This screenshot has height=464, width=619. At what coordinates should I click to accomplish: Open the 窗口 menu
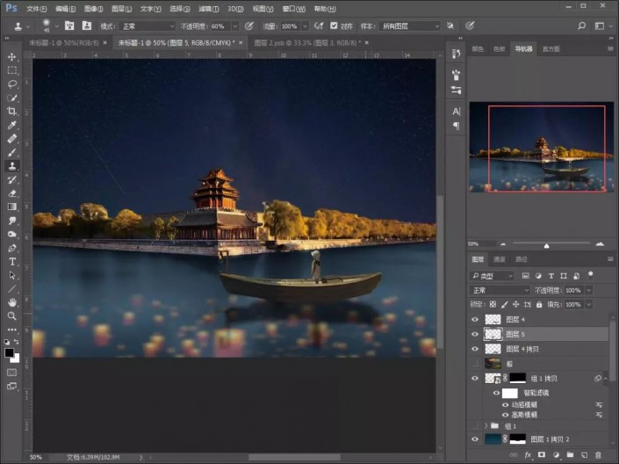294,9
